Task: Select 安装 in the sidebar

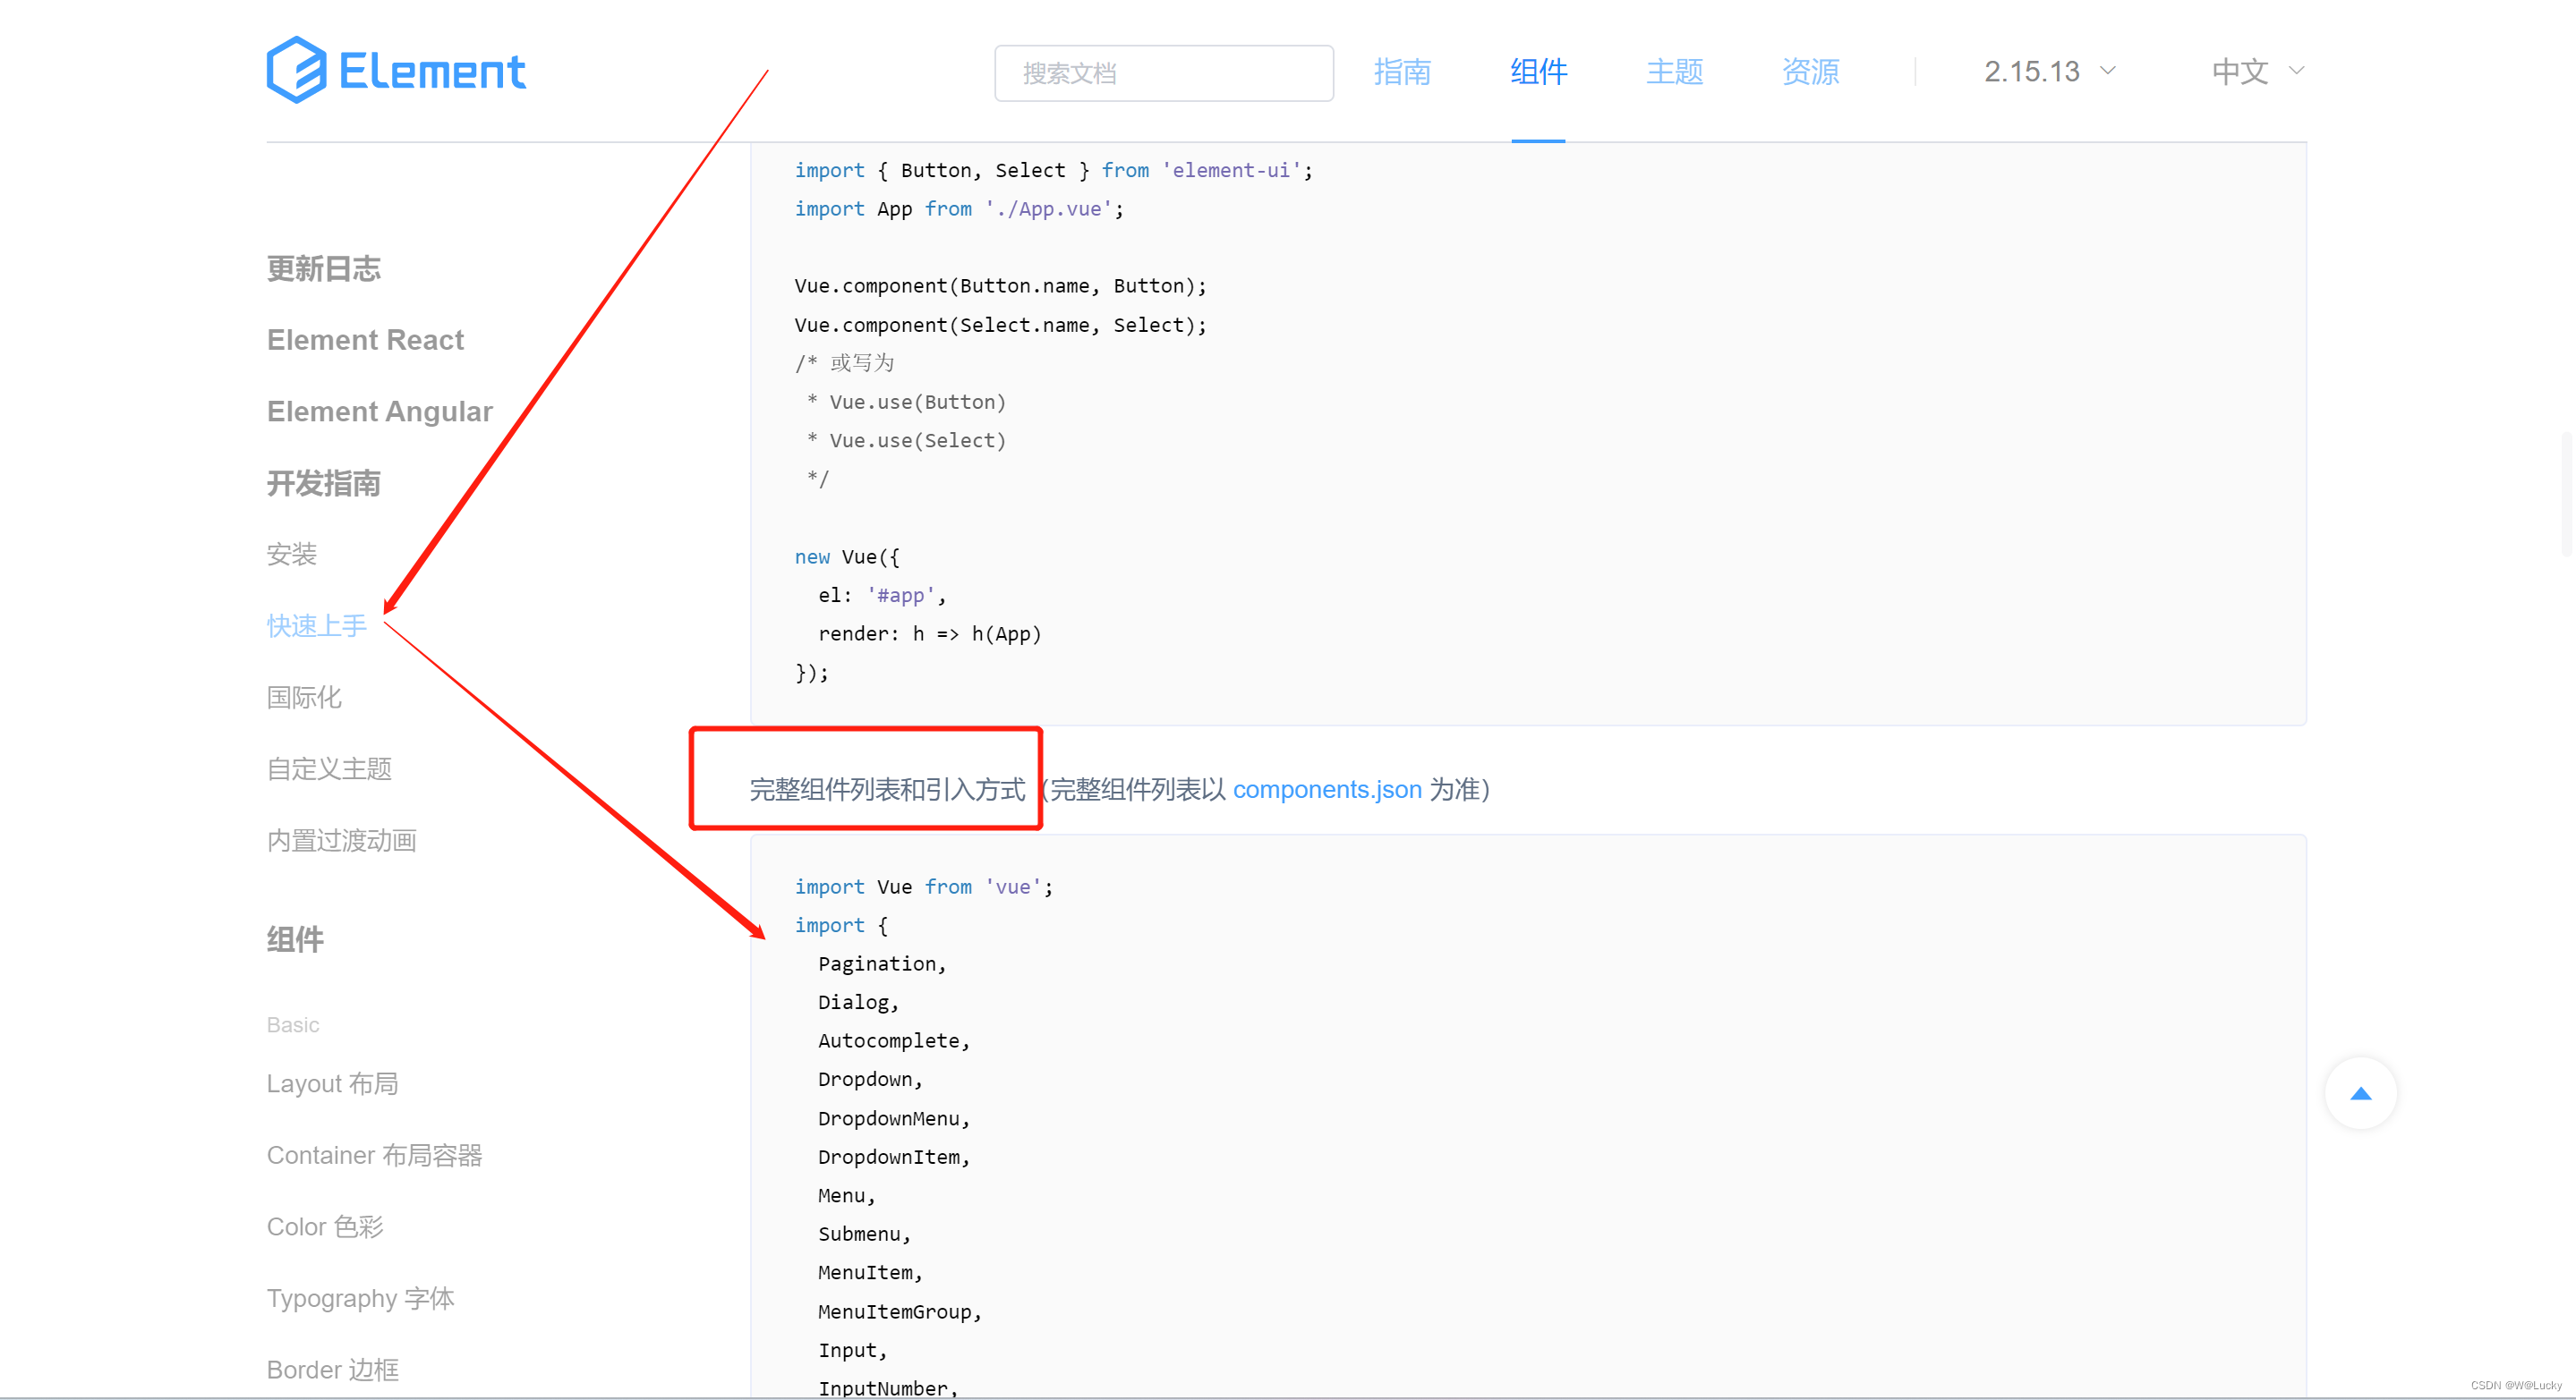Action: [291, 554]
